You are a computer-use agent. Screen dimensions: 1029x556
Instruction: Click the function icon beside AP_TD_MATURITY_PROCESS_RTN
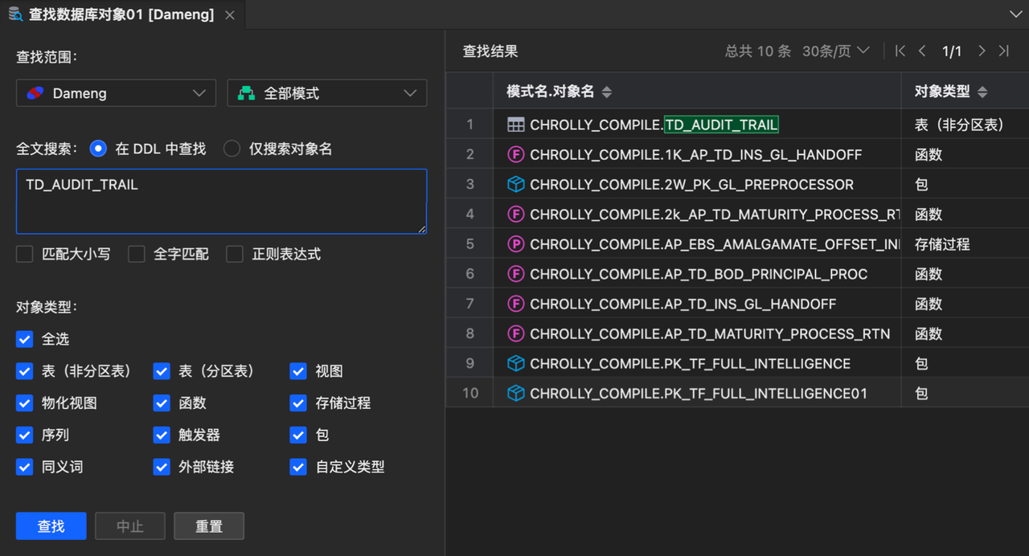(x=516, y=333)
